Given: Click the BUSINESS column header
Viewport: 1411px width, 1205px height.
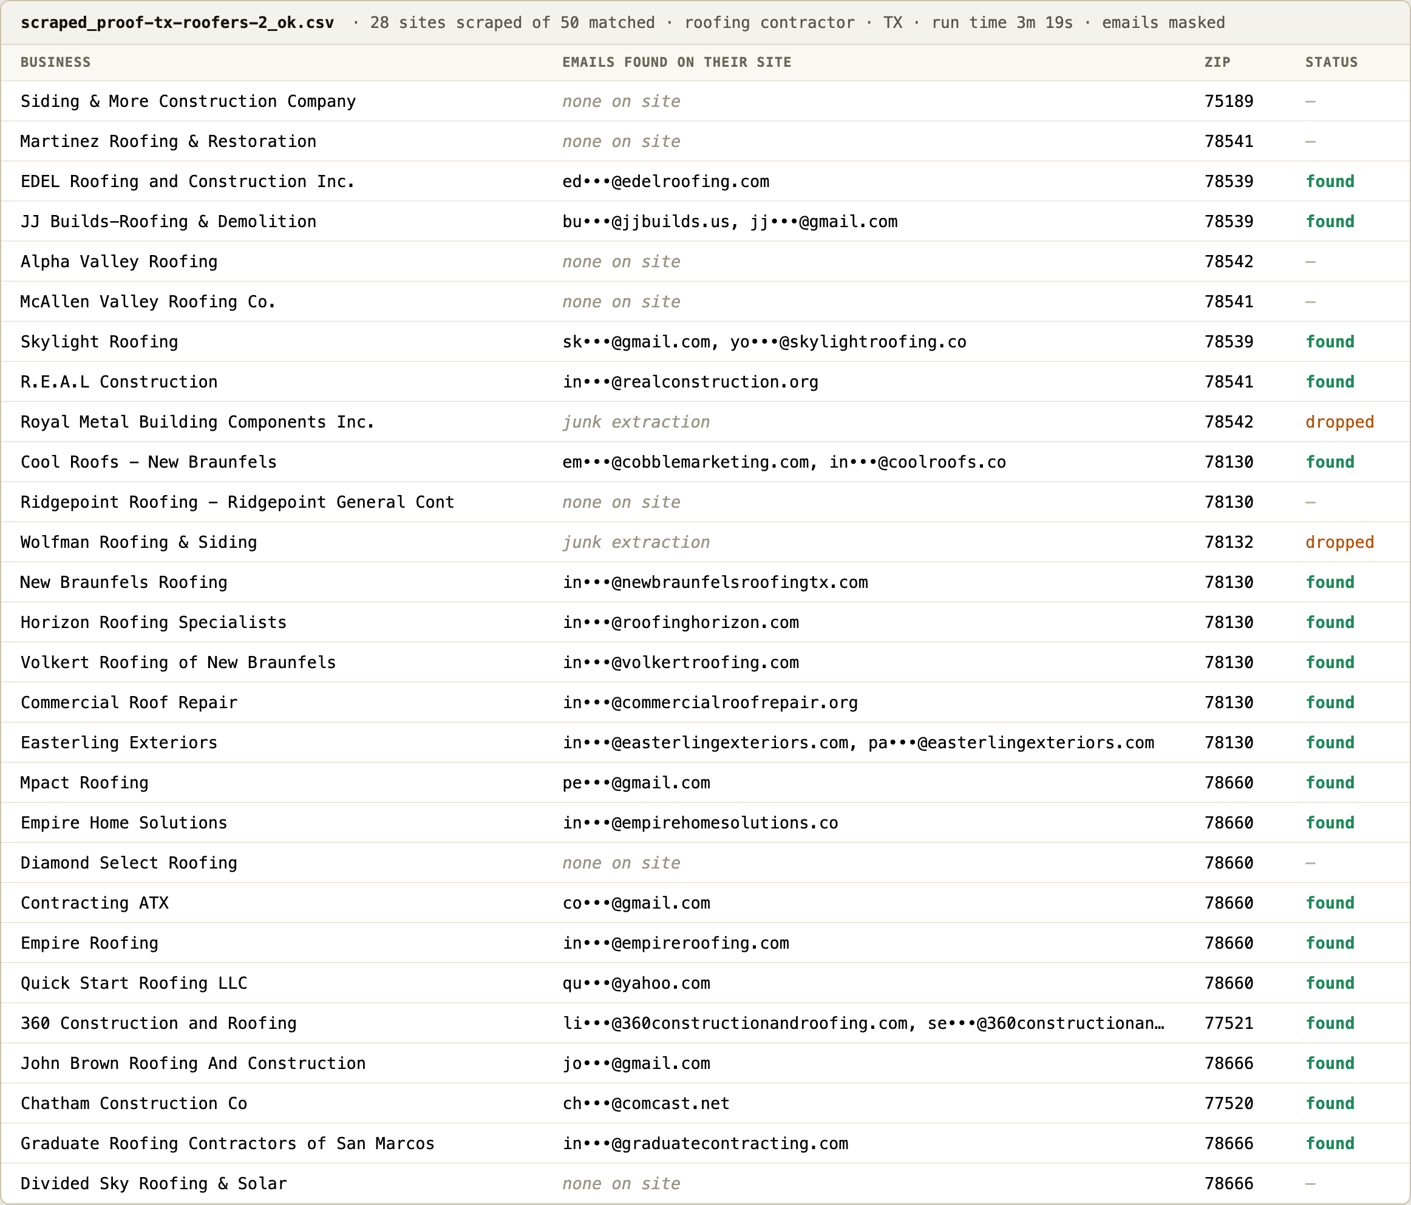Looking at the screenshot, I should pos(55,62).
